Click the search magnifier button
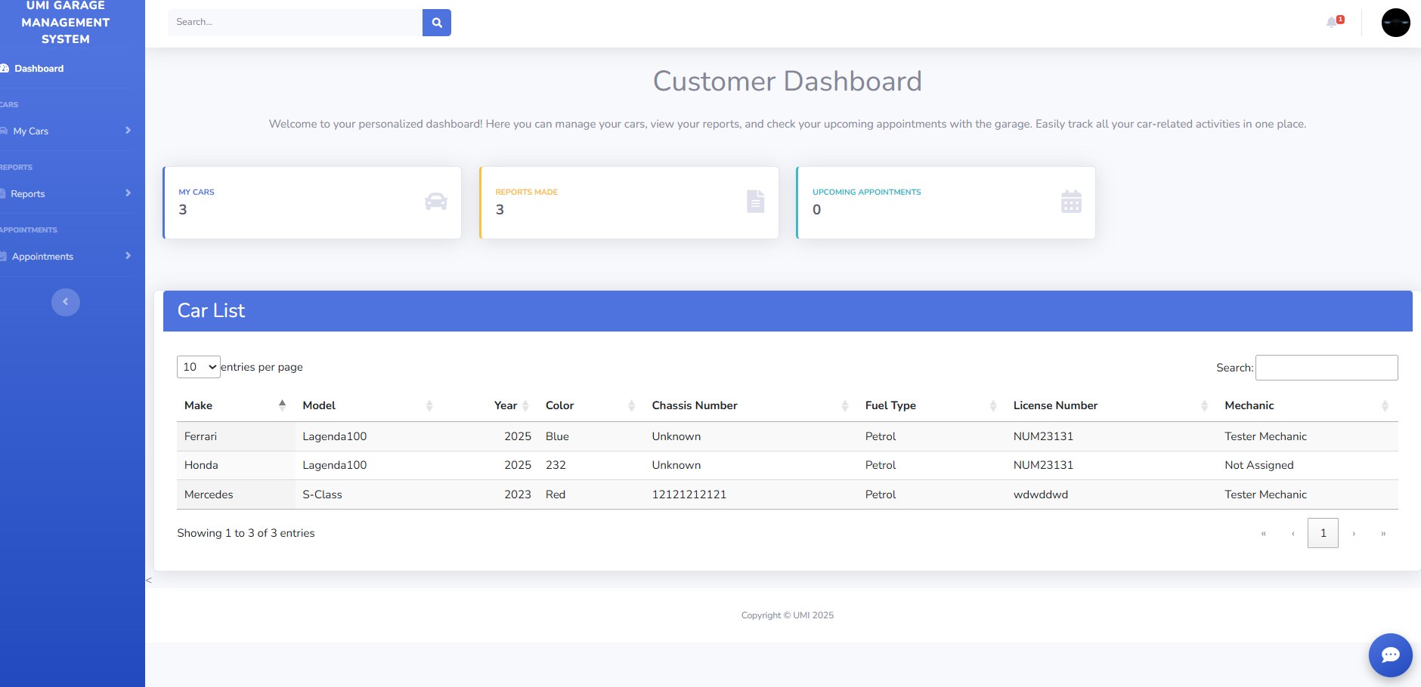The width and height of the screenshot is (1421, 687). tap(437, 23)
